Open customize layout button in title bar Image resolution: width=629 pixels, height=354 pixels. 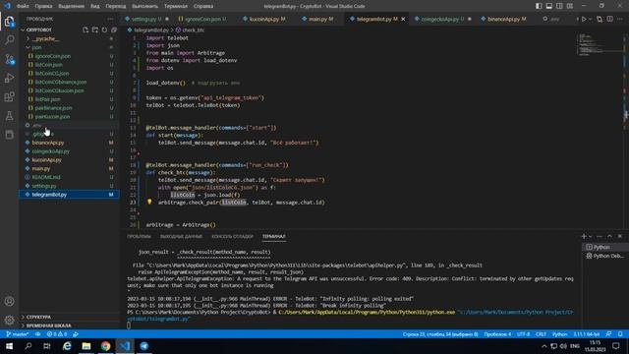570,6
